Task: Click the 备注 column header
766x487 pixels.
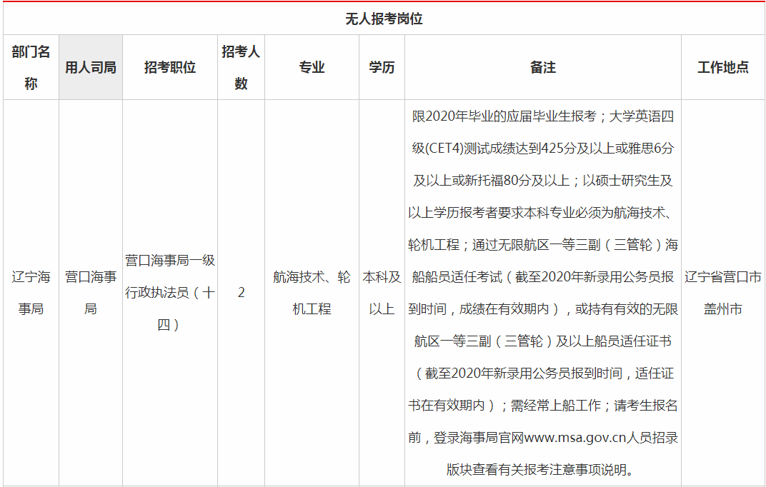Action: (x=543, y=67)
